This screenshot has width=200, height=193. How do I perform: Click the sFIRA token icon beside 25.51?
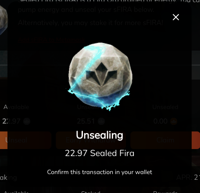[x=101, y=121]
